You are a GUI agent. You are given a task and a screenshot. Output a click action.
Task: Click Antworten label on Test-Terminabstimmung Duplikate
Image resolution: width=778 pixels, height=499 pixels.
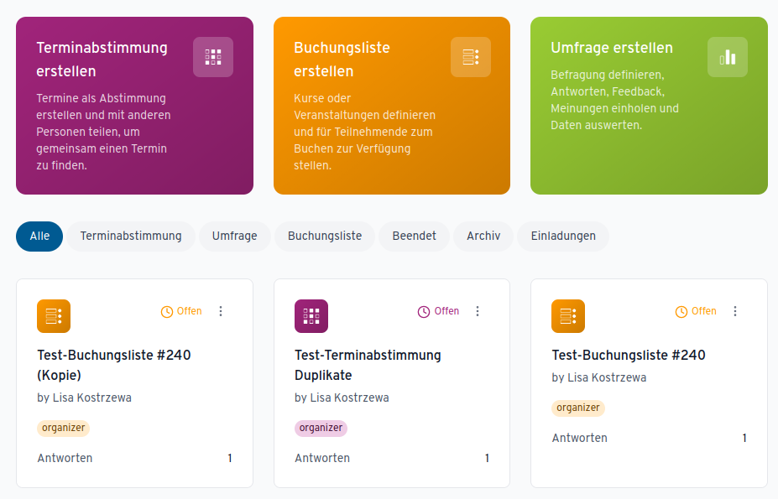click(322, 459)
